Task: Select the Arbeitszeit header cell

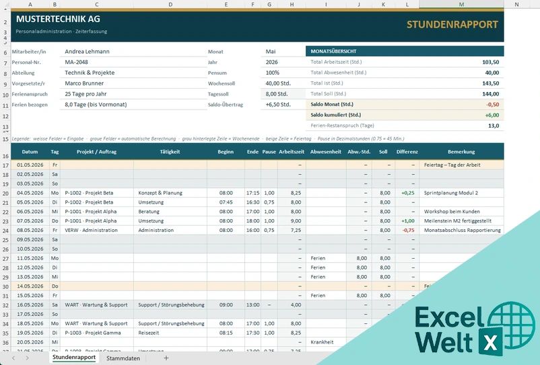Action: click(292, 152)
